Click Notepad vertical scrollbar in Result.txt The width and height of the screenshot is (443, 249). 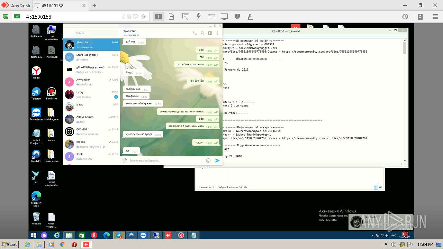tap(405, 100)
